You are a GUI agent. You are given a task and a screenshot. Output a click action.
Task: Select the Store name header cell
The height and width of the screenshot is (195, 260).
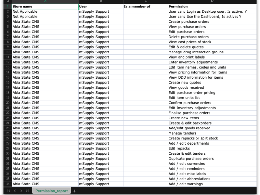(x=45, y=6)
